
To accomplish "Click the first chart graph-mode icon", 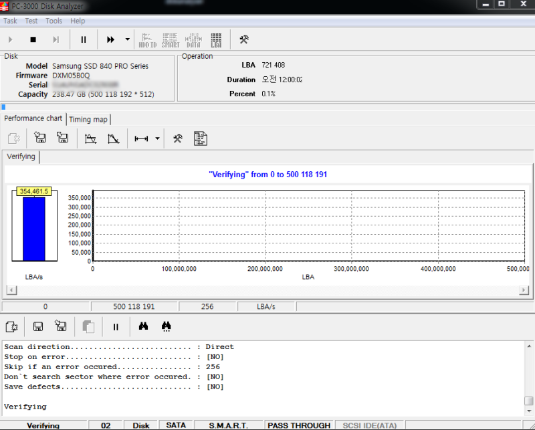I will (90, 138).
